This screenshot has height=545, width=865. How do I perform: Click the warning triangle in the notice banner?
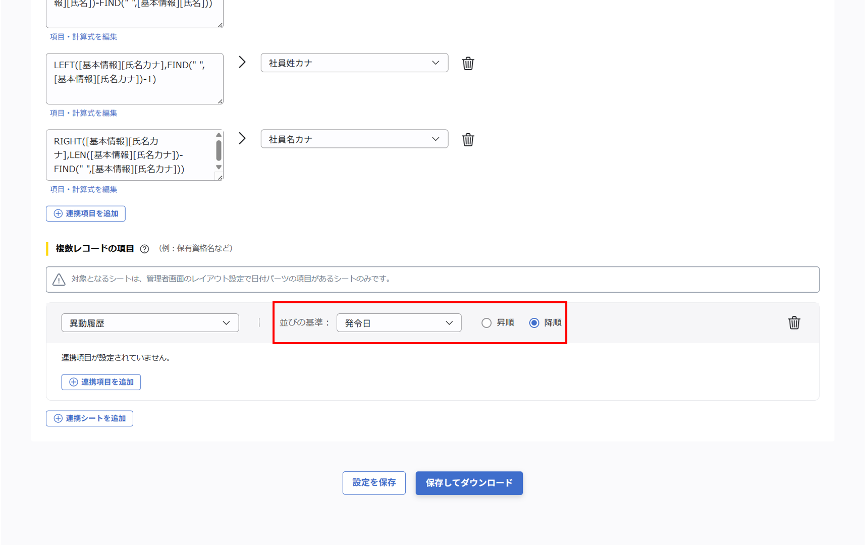pos(59,279)
